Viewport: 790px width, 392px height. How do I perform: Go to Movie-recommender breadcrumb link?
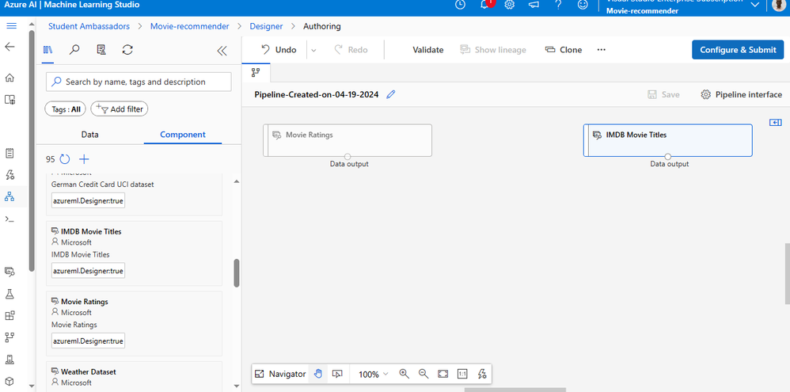point(190,26)
